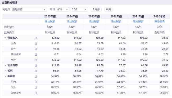Select the 2023年报 column header
Image resolution: width=172 pixels, height=98 pixels.
click(94, 16)
